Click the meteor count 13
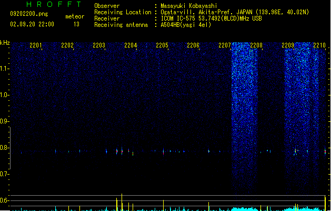The width and height of the screenshot is (331, 211). click(x=76, y=24)
